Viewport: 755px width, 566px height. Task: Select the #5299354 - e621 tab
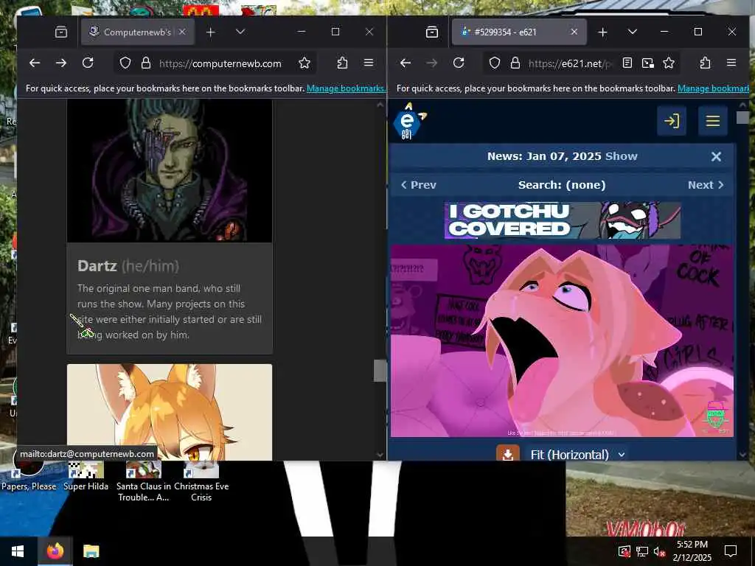click(x=519, y=32)
